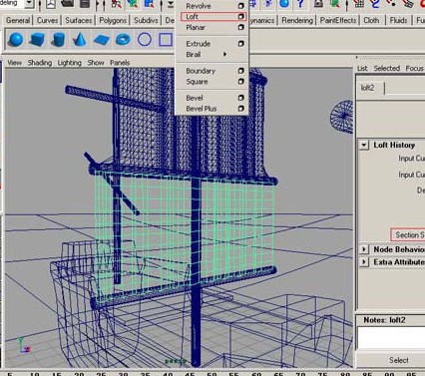Click the question mark help icon
The height and width of the screenshot is (376, 425).
pyautogui.click(x=300, y=4)
